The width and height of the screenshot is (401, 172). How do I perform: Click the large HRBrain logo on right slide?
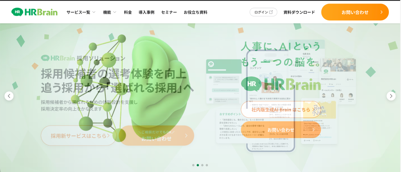point(281,85)
